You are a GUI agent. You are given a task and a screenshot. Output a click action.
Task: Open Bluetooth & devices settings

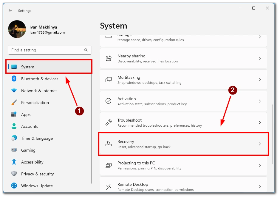(x=40, y=79)
